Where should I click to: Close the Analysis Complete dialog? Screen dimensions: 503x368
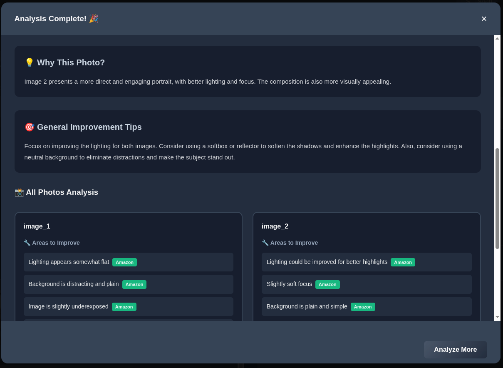coord(484,19)
